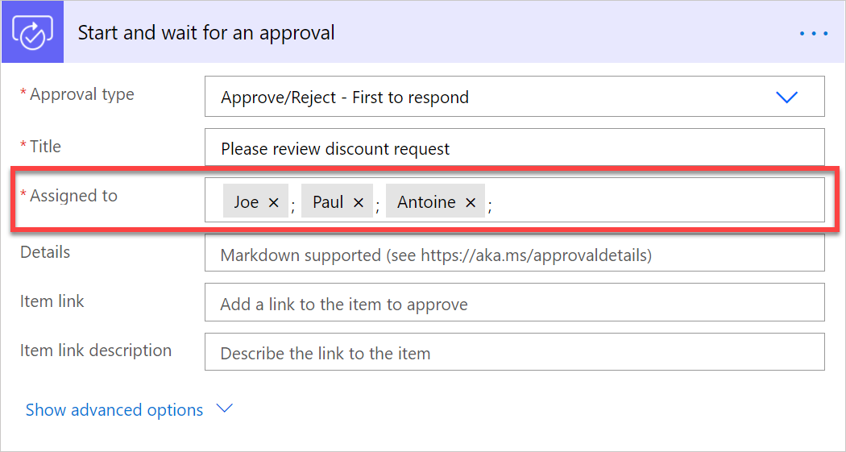Screen dimensions: 846x452
Task: Click inside the Details field
Action: 515,254
